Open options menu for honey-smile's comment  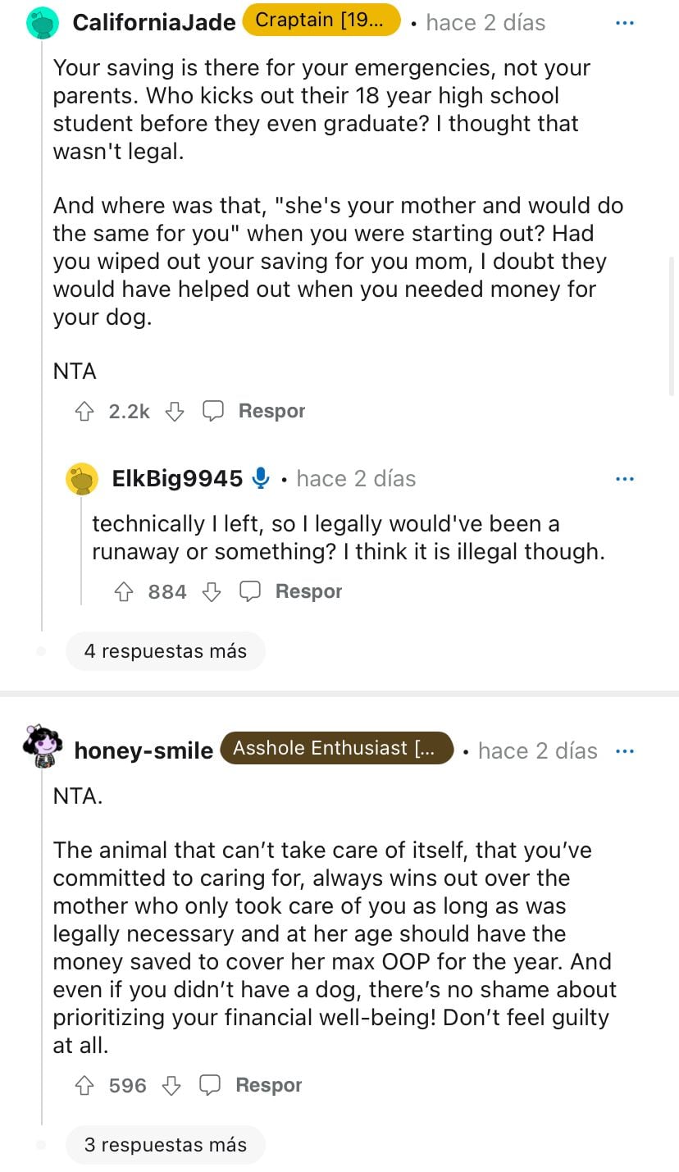coord(625,750)
